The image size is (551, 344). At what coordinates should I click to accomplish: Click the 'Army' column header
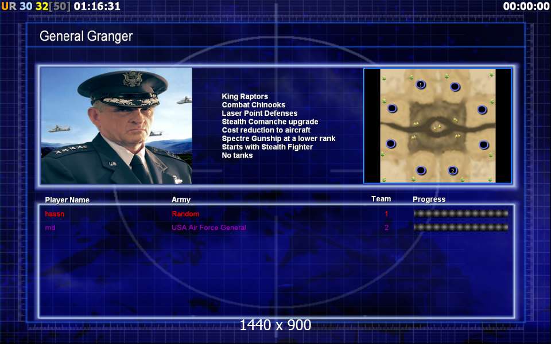(x=181, y=200)
